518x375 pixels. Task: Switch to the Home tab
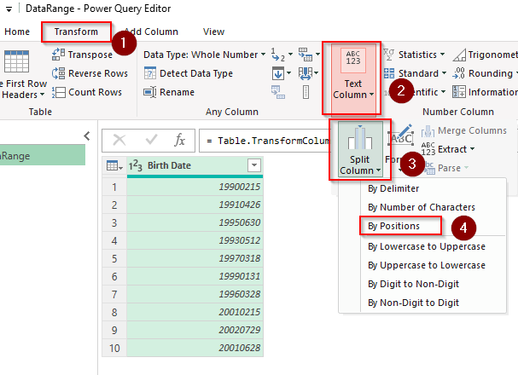tap(17, 32)
